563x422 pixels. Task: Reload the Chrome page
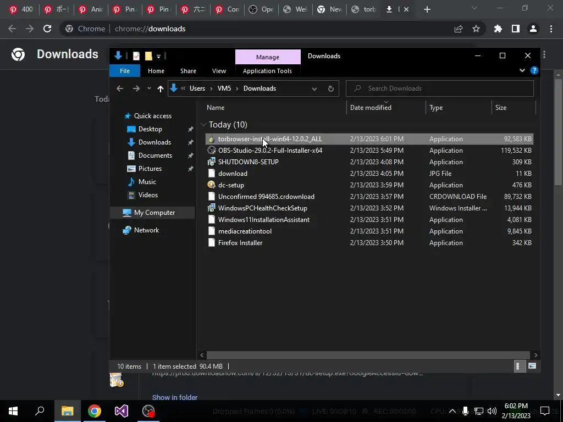pos(47,29)
